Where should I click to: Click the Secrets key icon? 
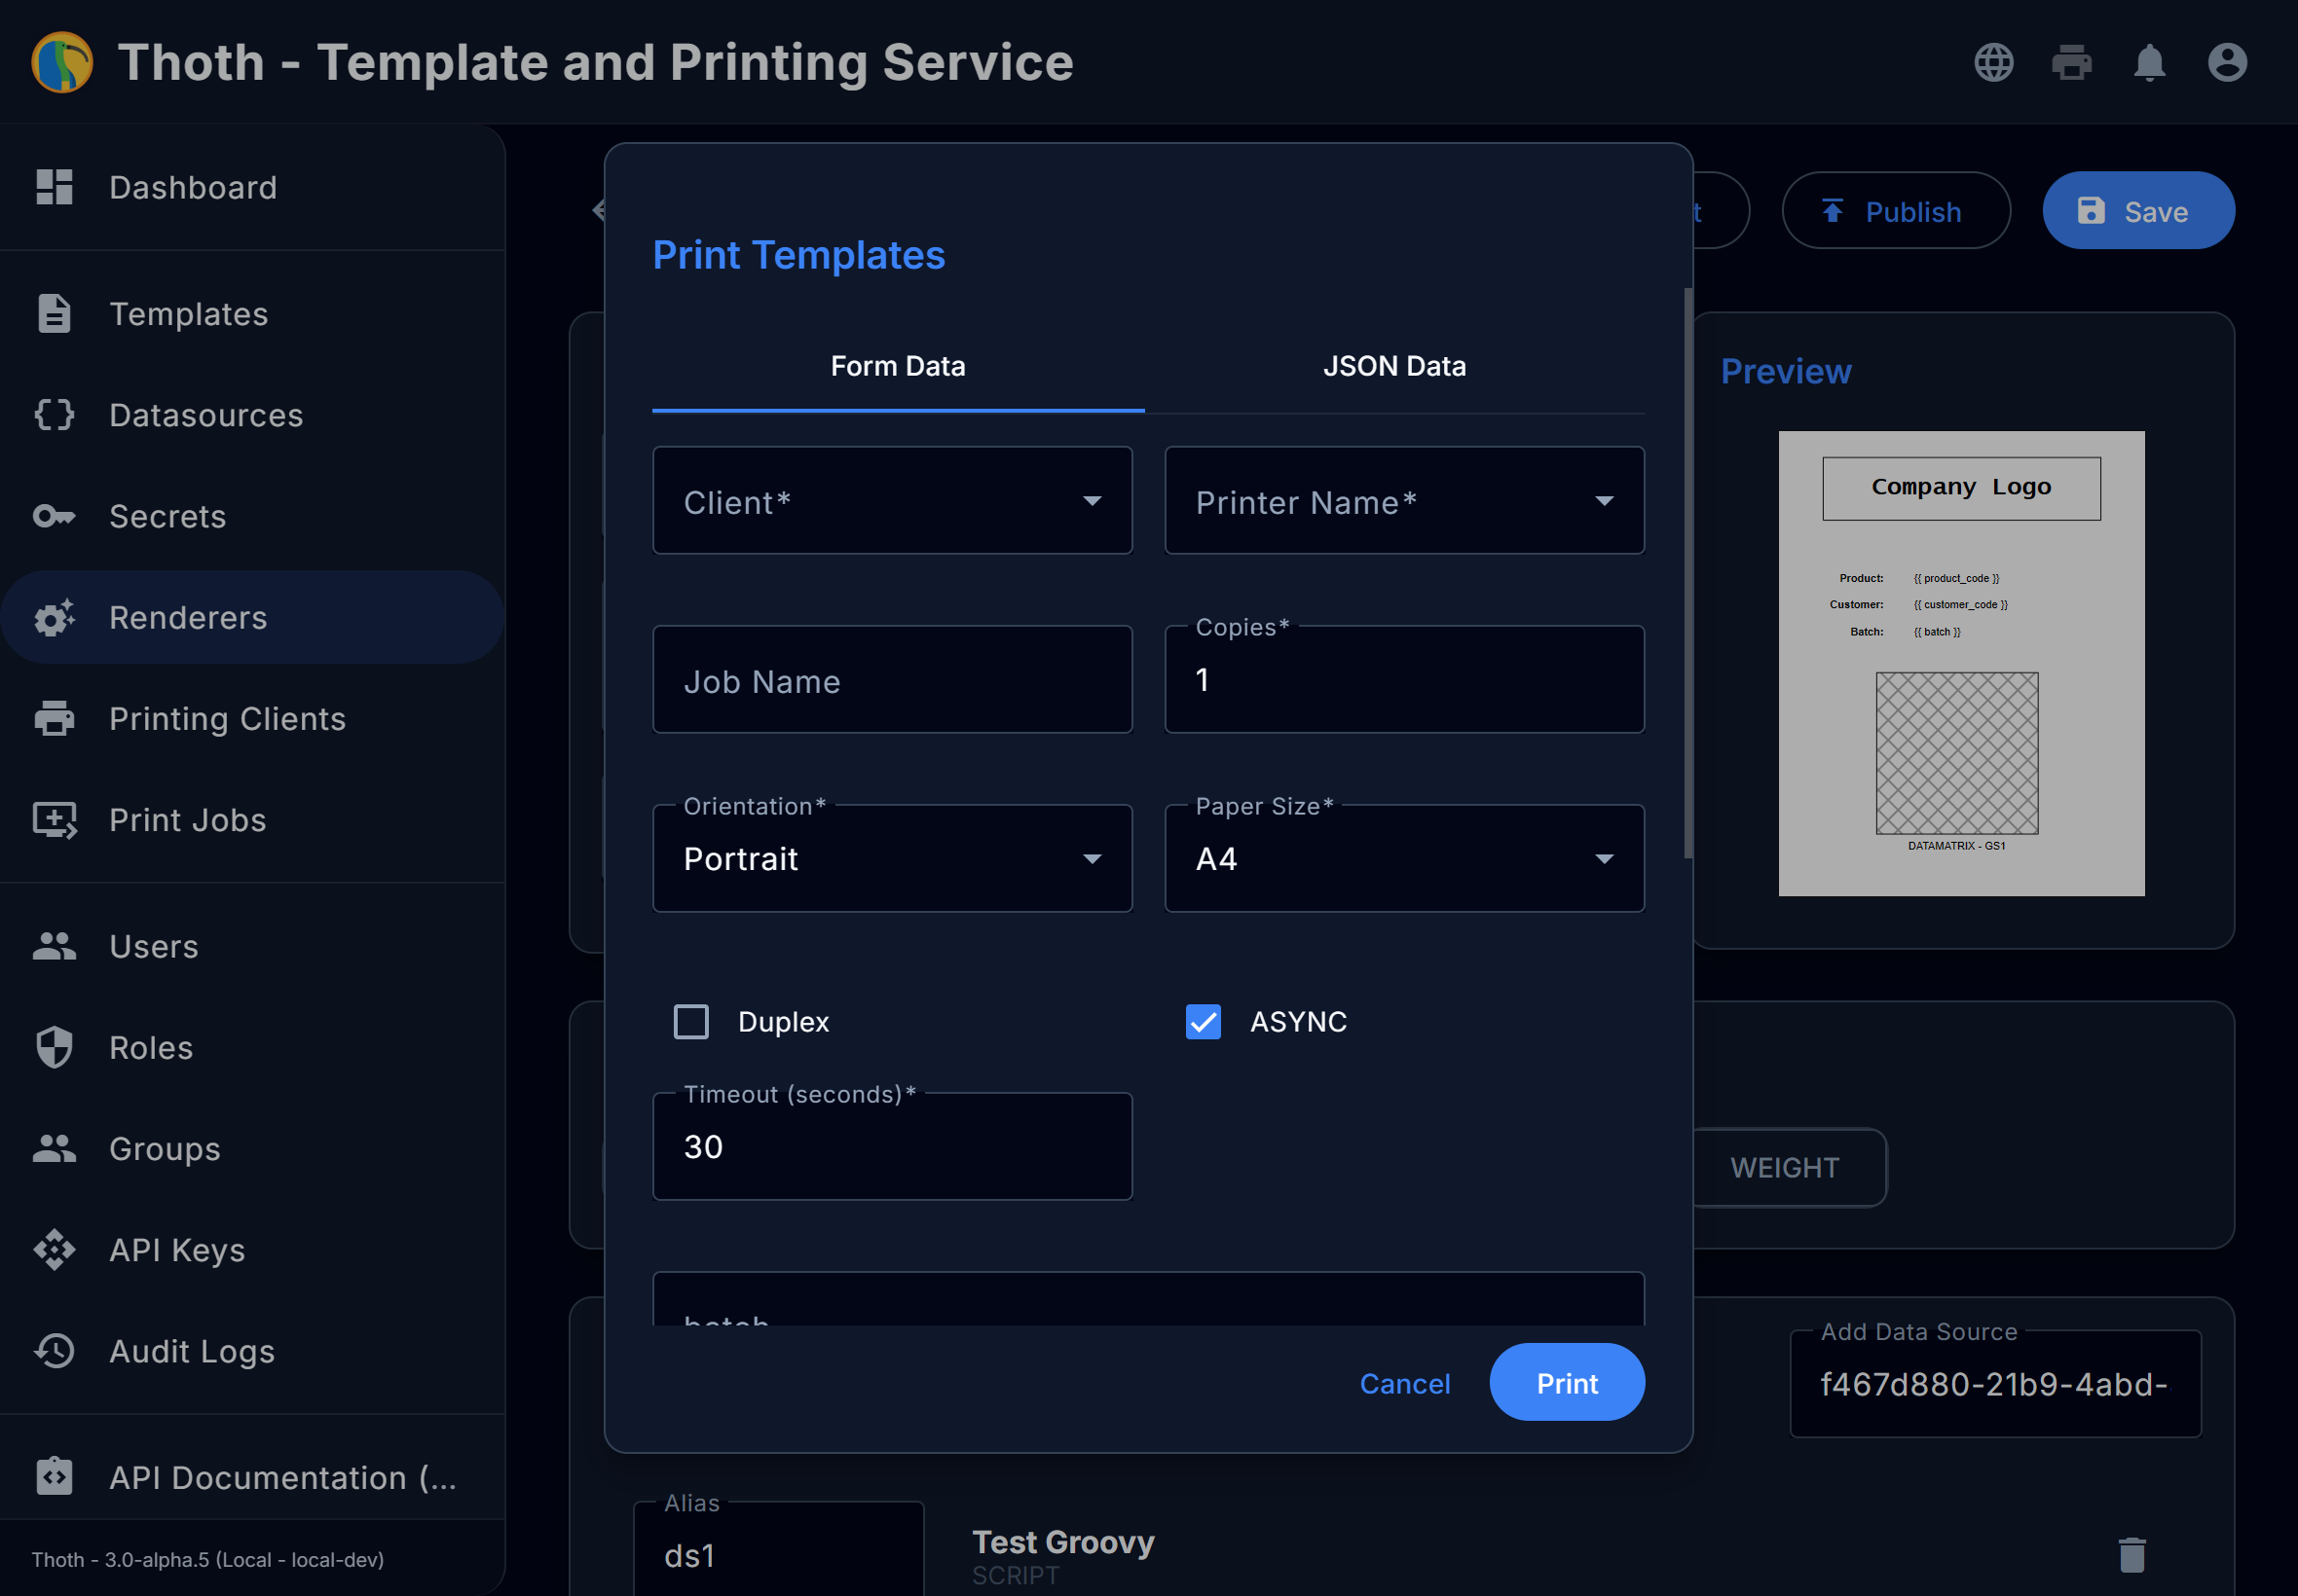click(54, 516)
